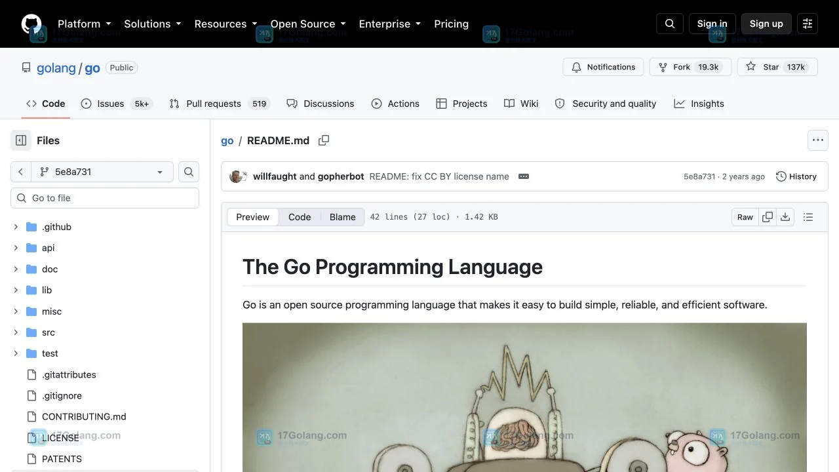Open the PATENTS file
The height and width of the screenshot is (472, 839).
(62, 459)
